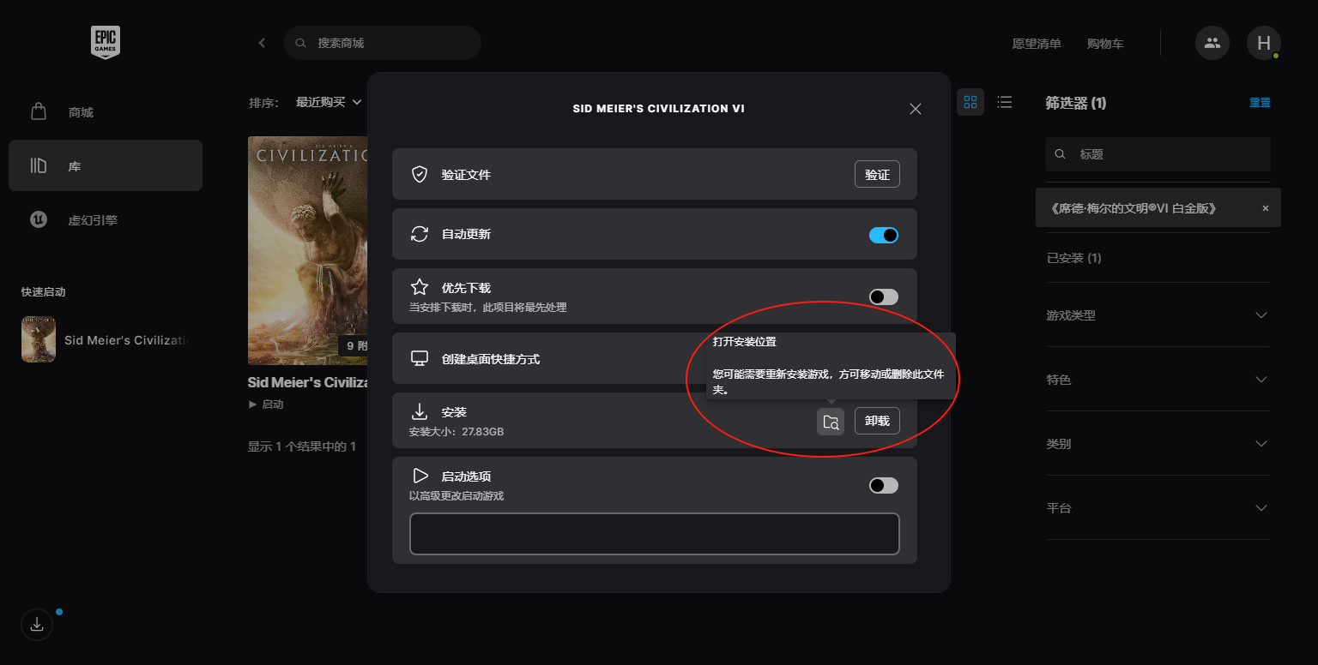
Task: Click the 验证 button
Action: click(x=877, y=174)
